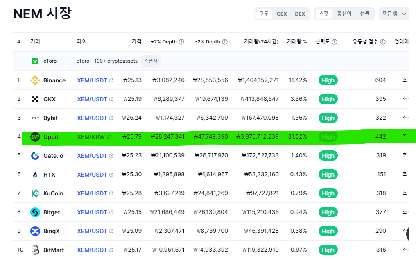Open the Binance exchange name link

(x=54, y=80)
